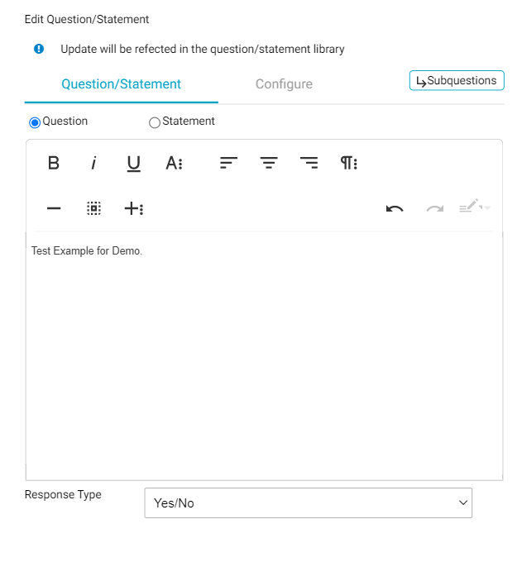Align text to the left
The image size is (522, 562).
click(228, 163)
